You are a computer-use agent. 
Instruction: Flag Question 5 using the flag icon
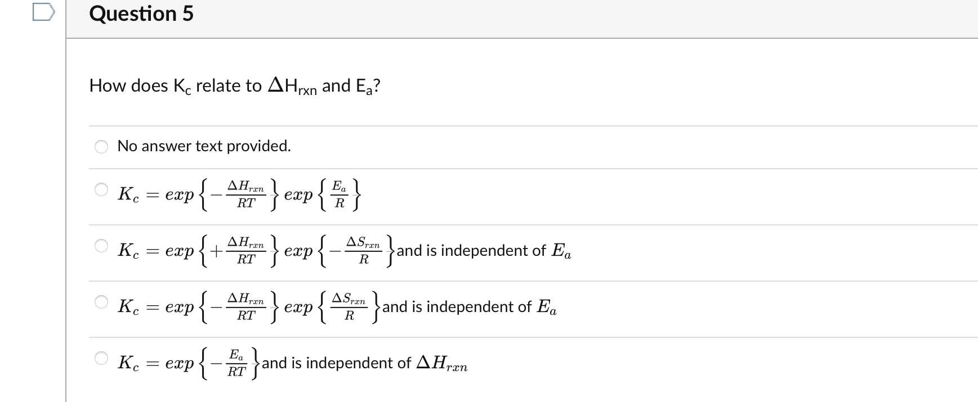click(x=43, y=12)
